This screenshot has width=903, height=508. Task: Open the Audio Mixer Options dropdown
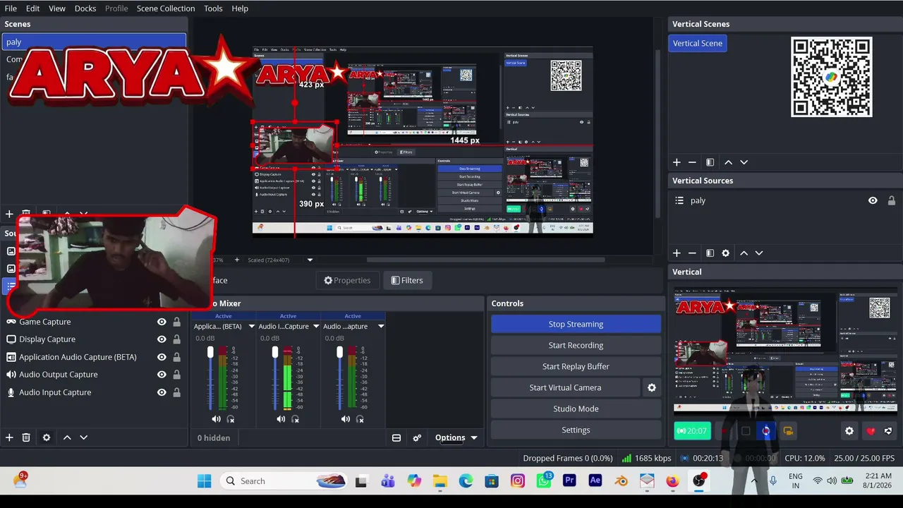456,437
